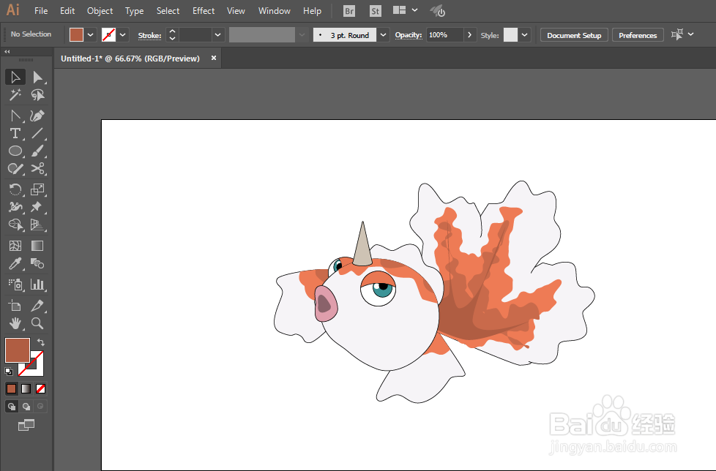Expand opacity slider arrow
Image resolution: width=716 pixels, height=471 pixels.
coord(469,35)
